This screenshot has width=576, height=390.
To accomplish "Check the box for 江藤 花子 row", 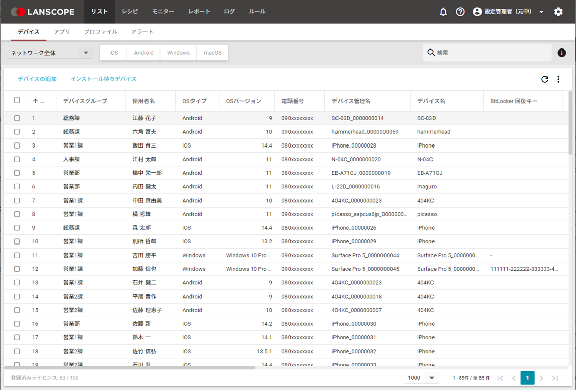I will (x=17, y=118).
